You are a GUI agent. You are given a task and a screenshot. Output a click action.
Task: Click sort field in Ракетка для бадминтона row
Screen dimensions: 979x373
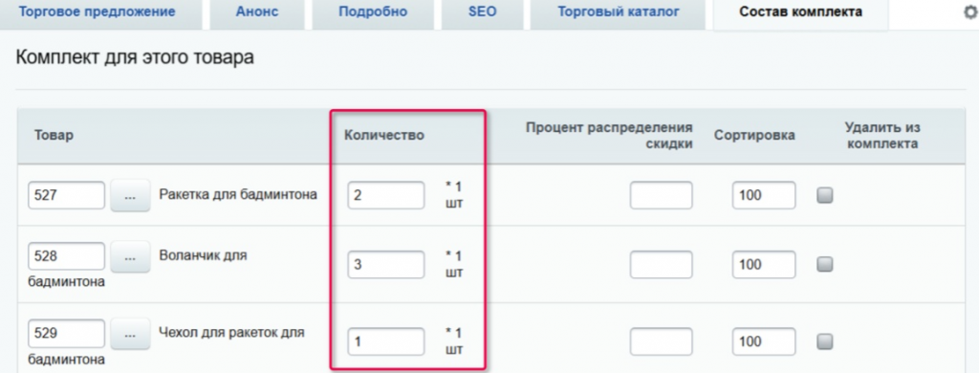point(764,195)
